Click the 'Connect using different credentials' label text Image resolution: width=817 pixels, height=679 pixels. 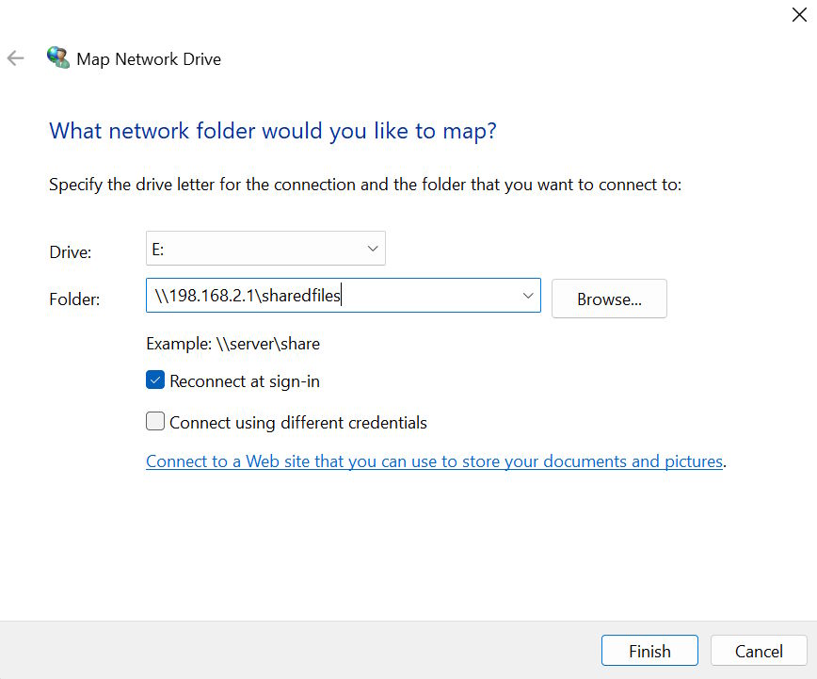click(297, 423)
